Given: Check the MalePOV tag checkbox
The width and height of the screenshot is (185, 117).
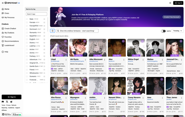Looking at the screenshot, I should (x=27, y=36).
